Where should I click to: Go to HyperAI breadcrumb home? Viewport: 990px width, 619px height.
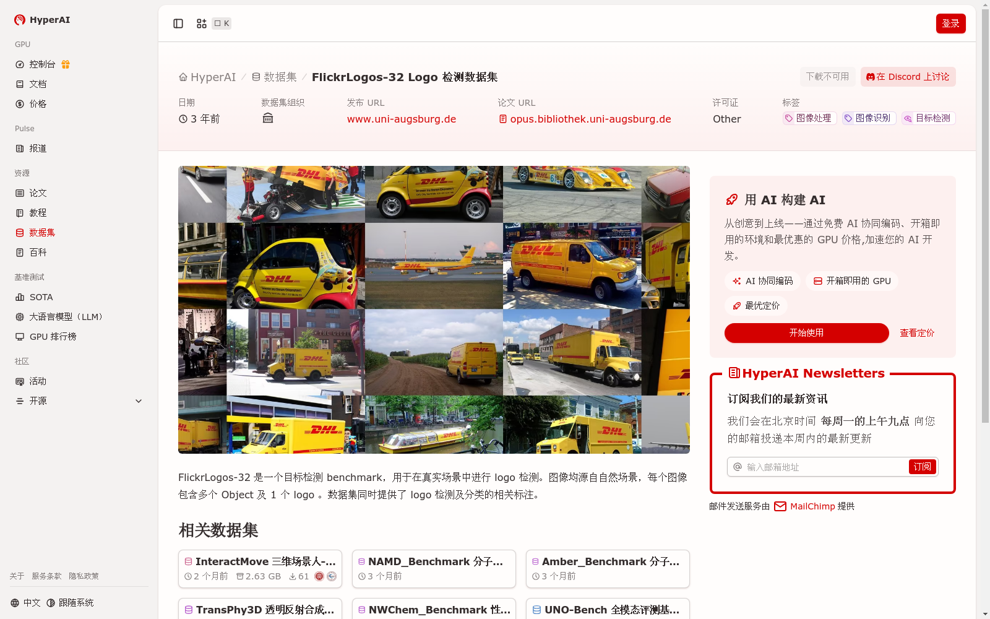(207, 77)
